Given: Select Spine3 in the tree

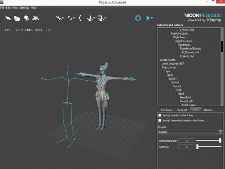Looking at the screenshot, I should [x=177, y=86].
